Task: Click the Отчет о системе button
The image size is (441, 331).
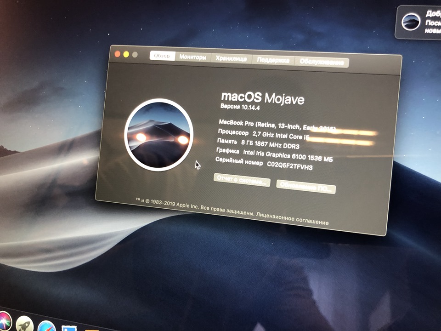Action: (x=242, y=180)
